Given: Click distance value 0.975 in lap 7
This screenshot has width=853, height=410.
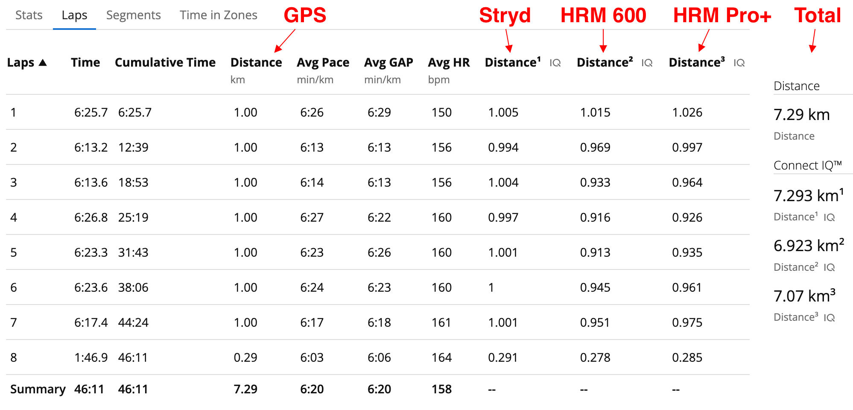Looking at the screenshot, I should (x=687, y=322).
